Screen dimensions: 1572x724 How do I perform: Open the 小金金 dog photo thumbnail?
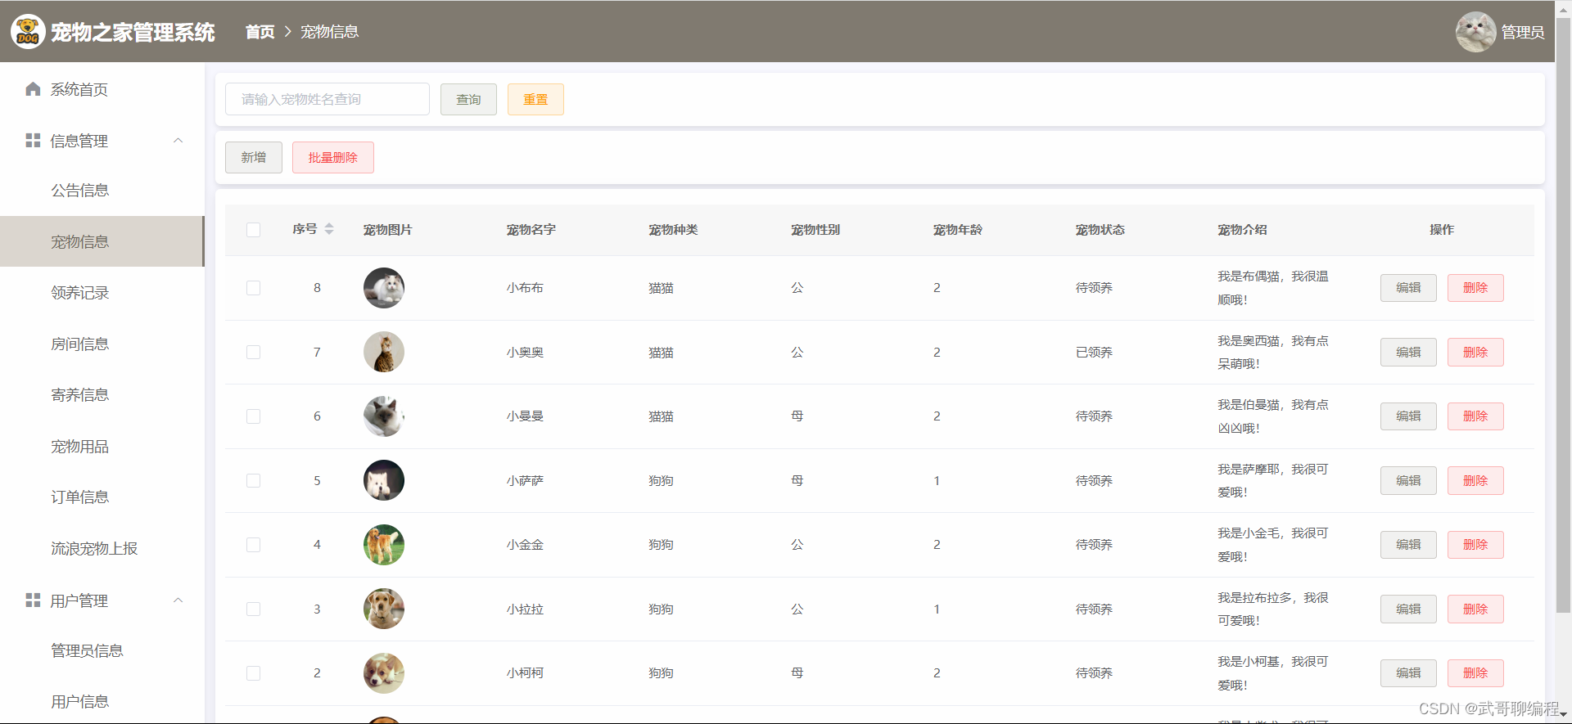pos(384,545)
